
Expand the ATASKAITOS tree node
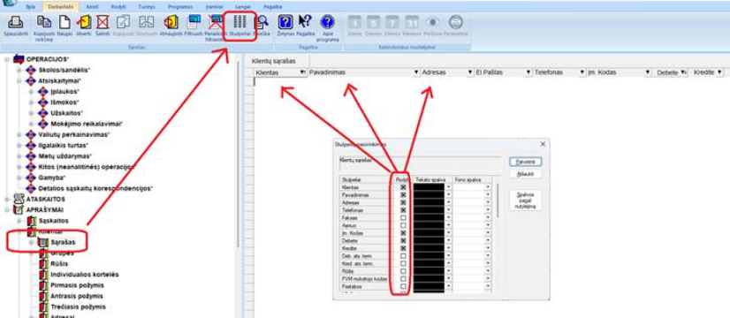pos(7,199)
